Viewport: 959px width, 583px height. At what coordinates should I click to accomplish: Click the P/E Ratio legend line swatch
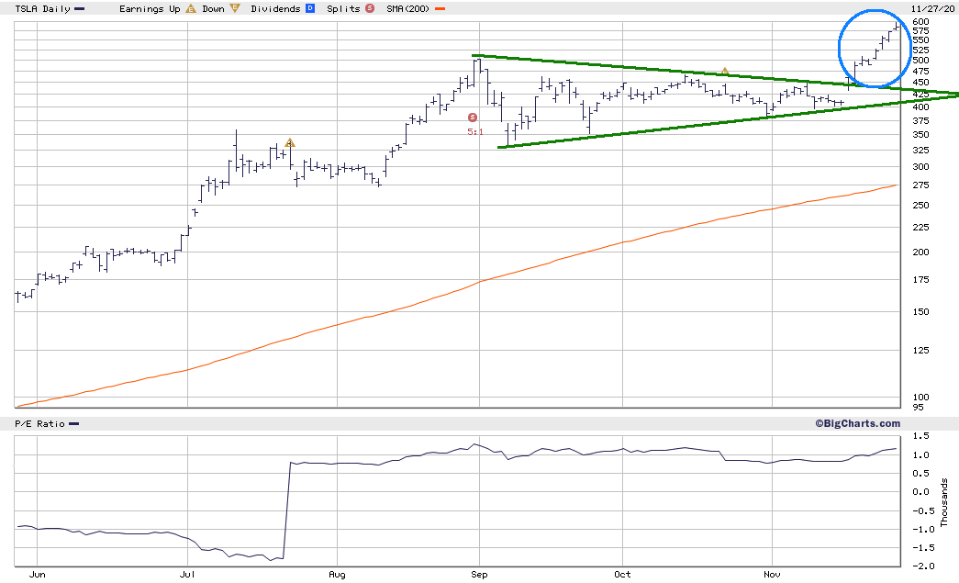(x=74, y=424)
